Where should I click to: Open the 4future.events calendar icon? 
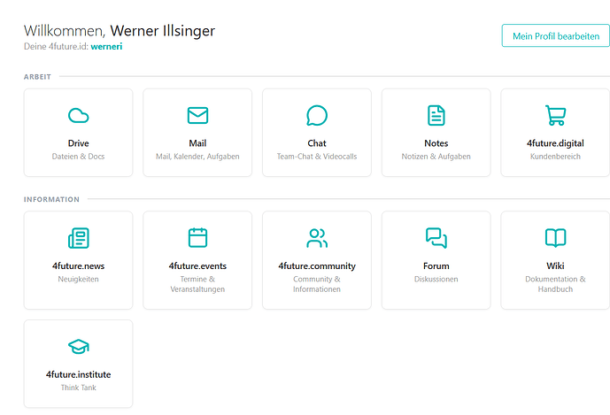click(x=197, y=238)
